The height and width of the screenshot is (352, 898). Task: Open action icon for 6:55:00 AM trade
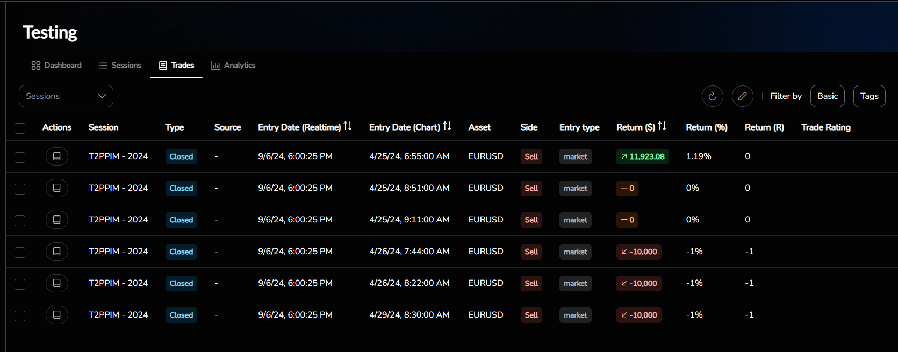pos(56,156)
